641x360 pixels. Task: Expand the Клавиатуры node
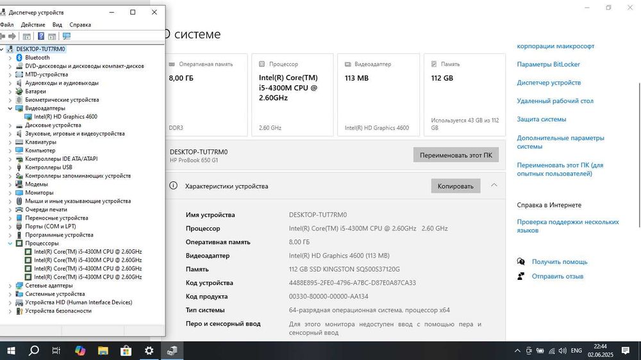tap(10, 142)
